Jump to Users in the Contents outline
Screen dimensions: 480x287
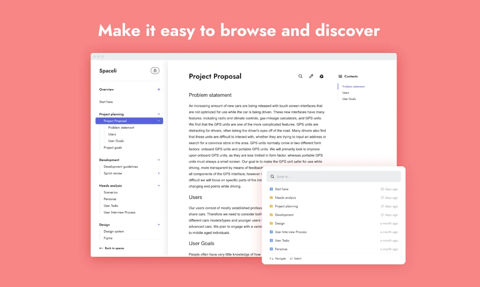pos(345,92)
